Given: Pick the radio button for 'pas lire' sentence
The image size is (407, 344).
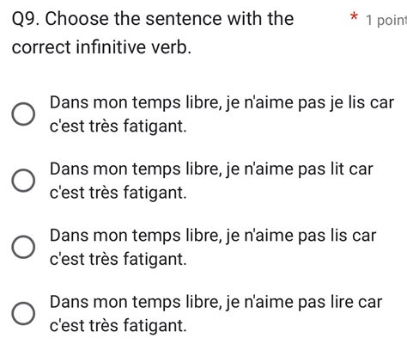Looking at the screenshot, I should point(23,313).
